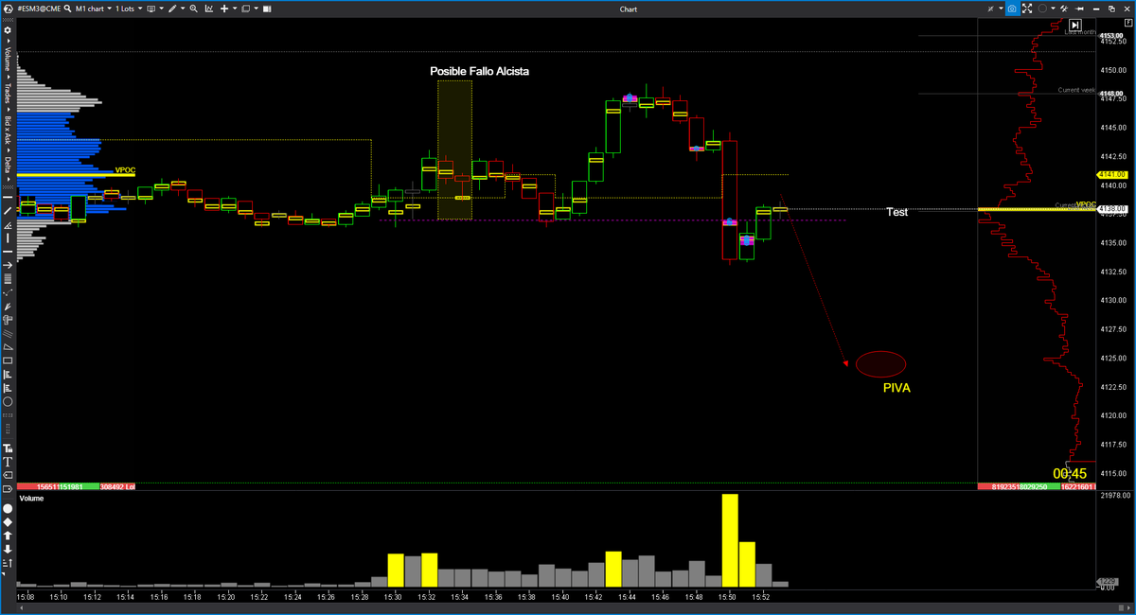The height and width of the screenshot is (615, 1136).
Task: Expand the Delta sidebar section
Action: [8, 167]
